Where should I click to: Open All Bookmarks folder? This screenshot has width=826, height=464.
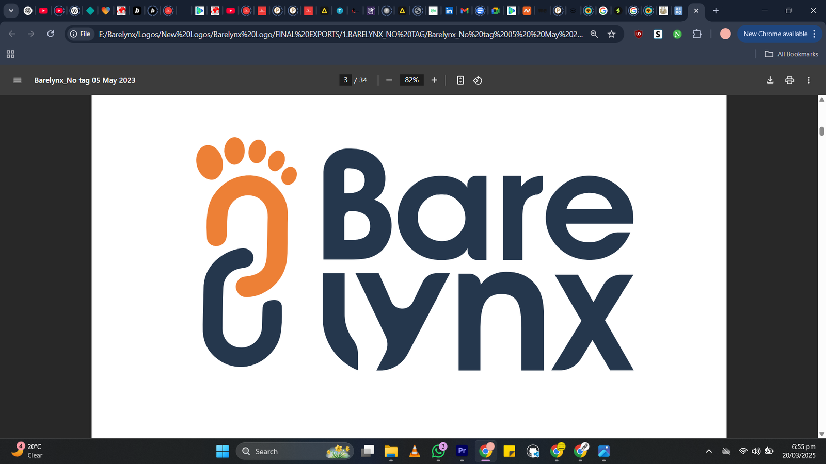point(791,54)
